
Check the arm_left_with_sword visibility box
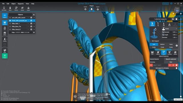(x=10, y=18)
